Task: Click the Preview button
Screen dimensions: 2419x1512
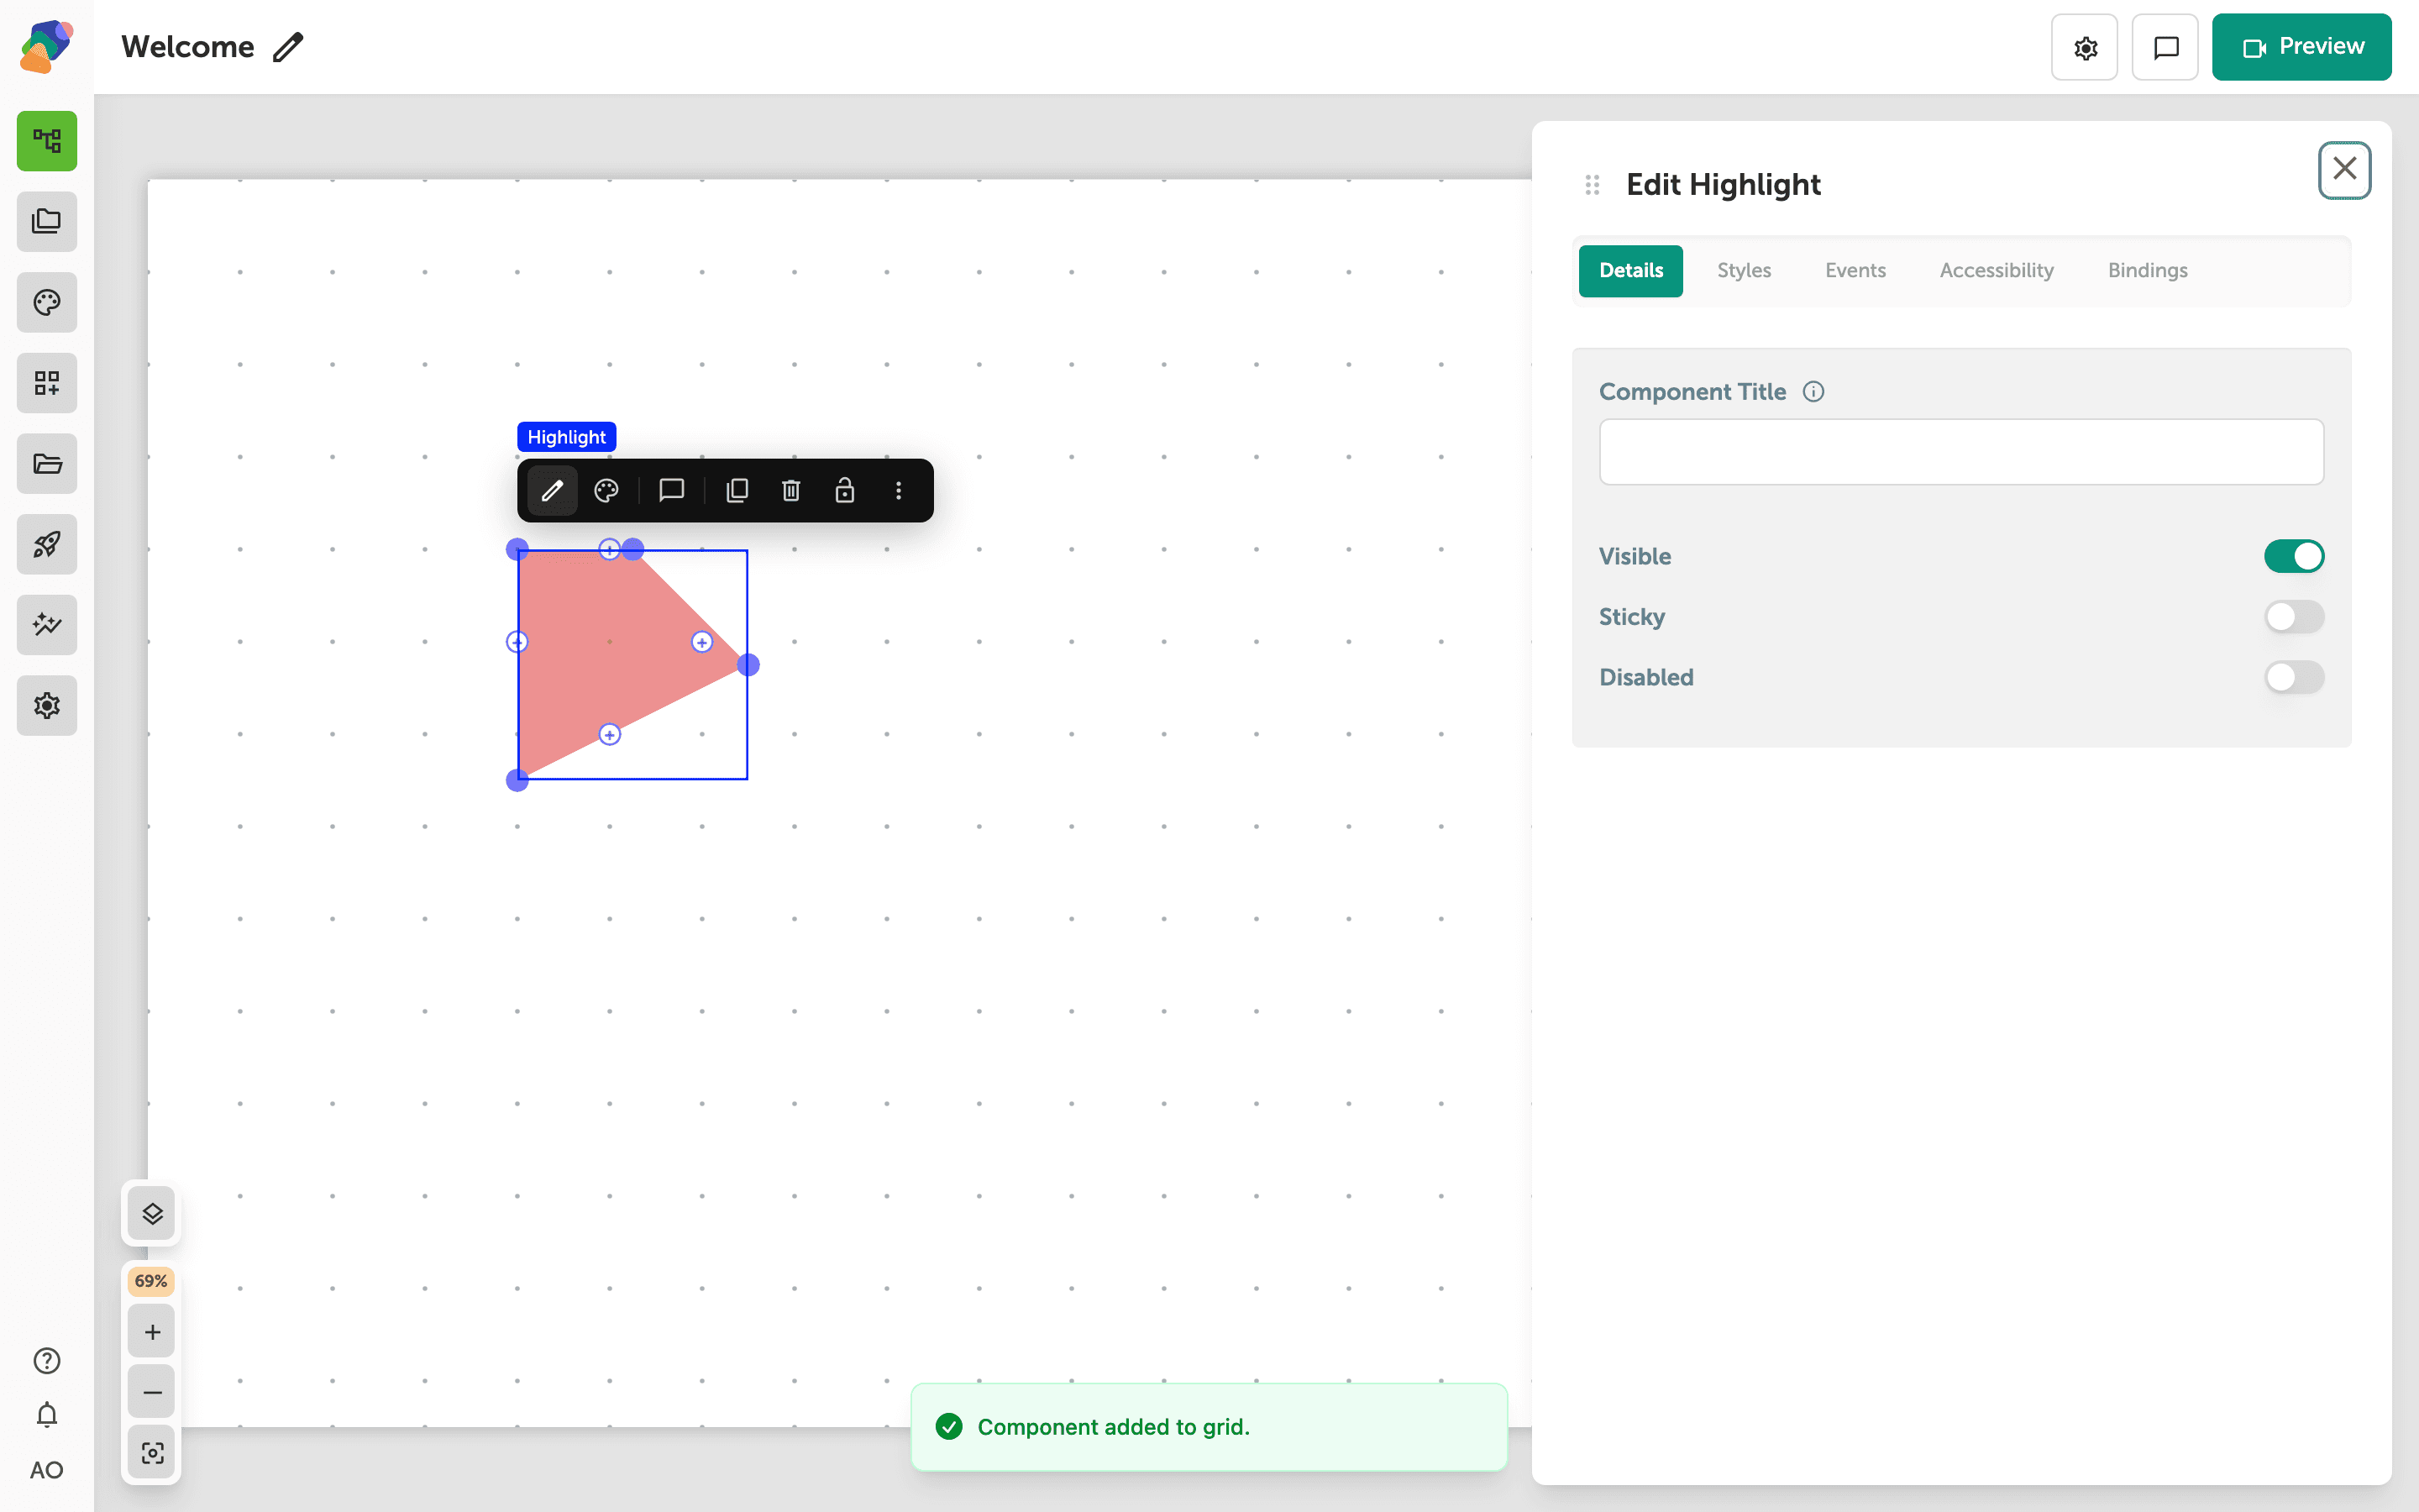Action: [2301, 47]
